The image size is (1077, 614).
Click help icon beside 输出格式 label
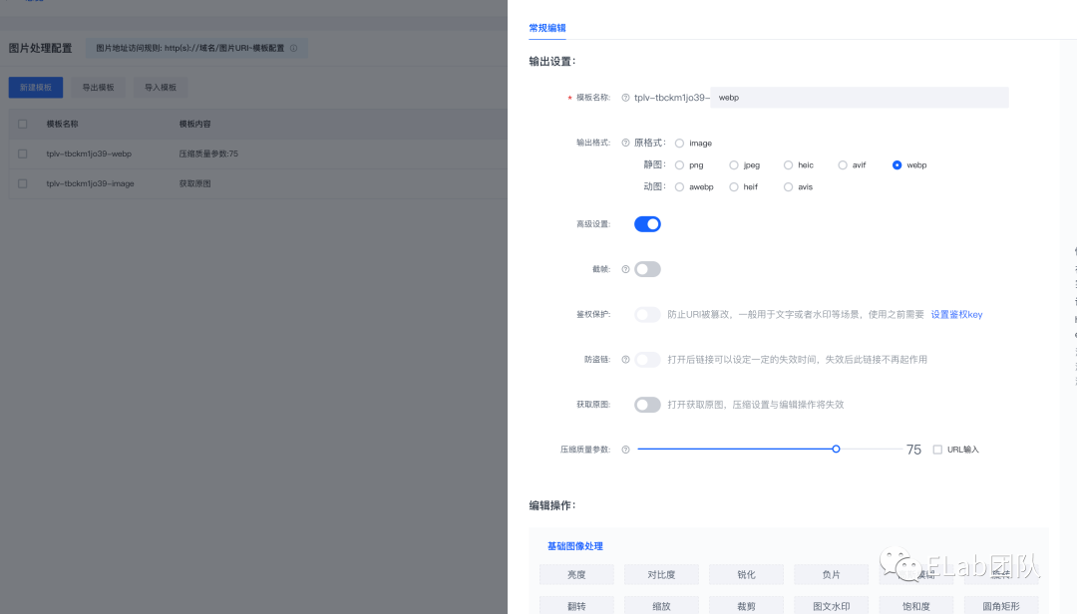point(625,143)
